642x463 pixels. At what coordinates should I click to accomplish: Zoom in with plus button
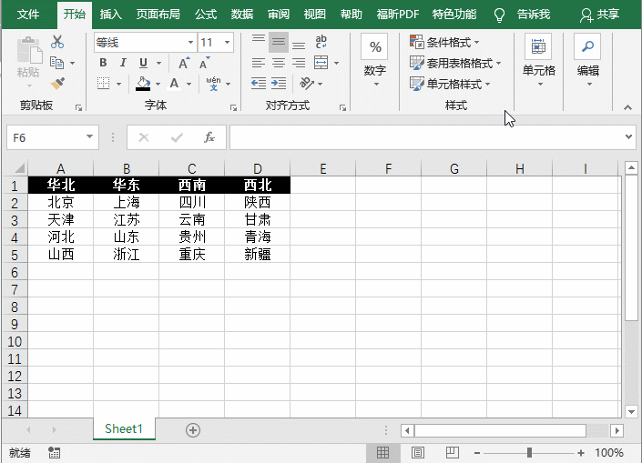(581, 453)
